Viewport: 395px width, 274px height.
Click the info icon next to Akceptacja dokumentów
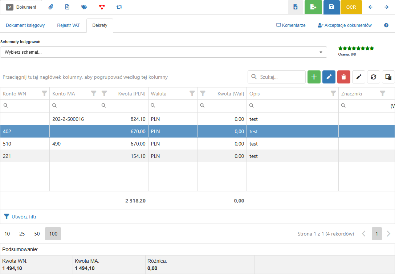[386, 25]
